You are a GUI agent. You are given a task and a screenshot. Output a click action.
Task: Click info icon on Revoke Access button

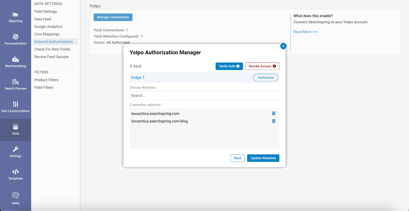pyautogui.click(x=274, y=66)
